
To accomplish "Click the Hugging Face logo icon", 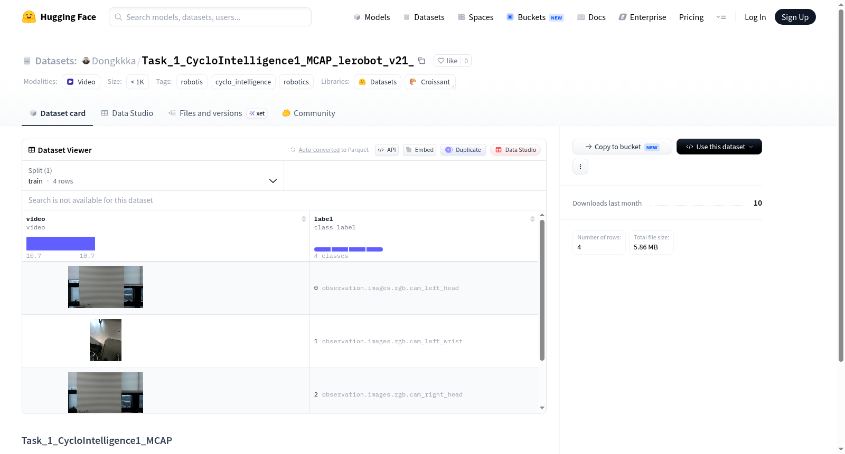I will pos(29,17).
